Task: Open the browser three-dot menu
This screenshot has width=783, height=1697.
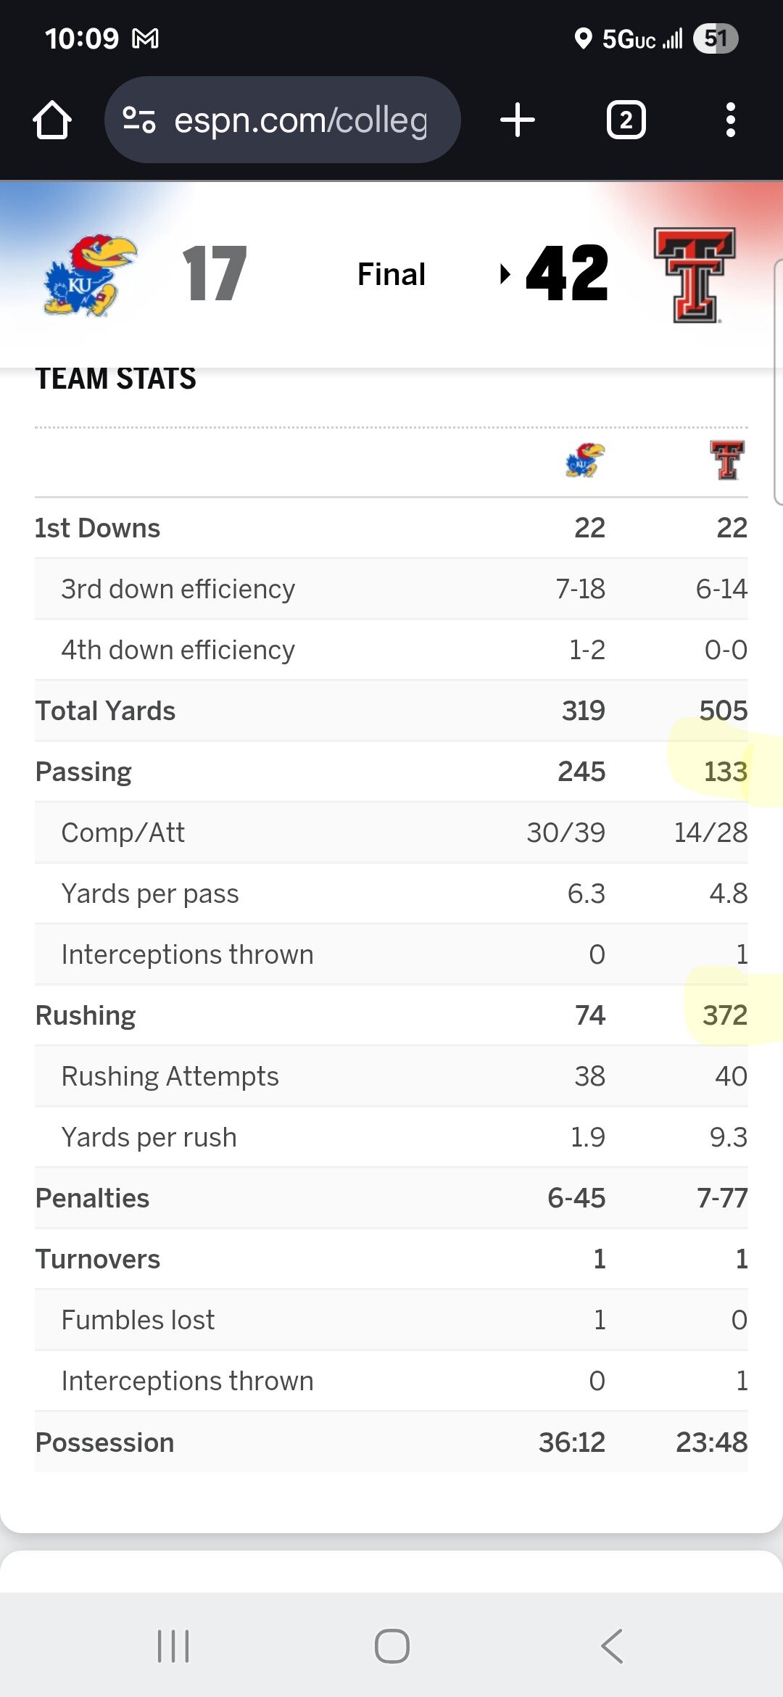Action: [x=730, y=120]
